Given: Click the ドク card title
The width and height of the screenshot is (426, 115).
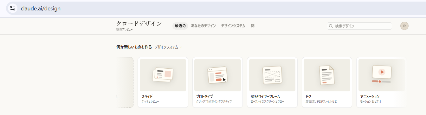Looking at the screenshot, I should coord(308,96).
